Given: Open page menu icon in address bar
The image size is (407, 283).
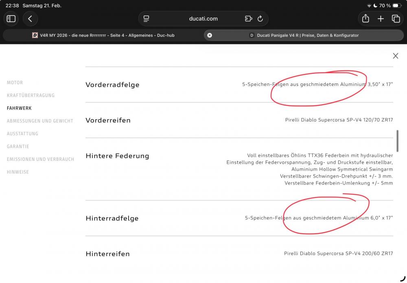Looking at the screenshot, I should (x=147, y=19).
